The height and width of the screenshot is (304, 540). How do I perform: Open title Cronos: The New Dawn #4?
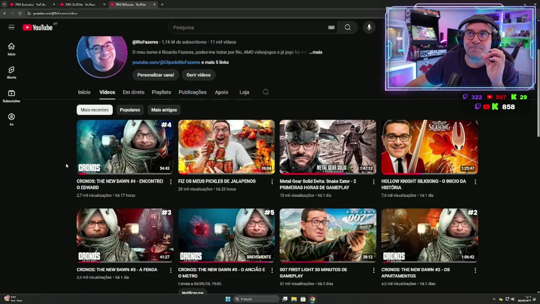tap(120, 184)
